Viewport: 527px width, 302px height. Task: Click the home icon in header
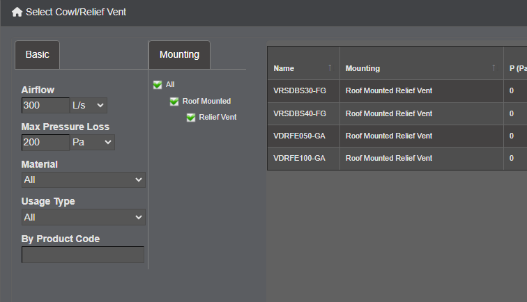pyautogui.click(x=17, y=12)
